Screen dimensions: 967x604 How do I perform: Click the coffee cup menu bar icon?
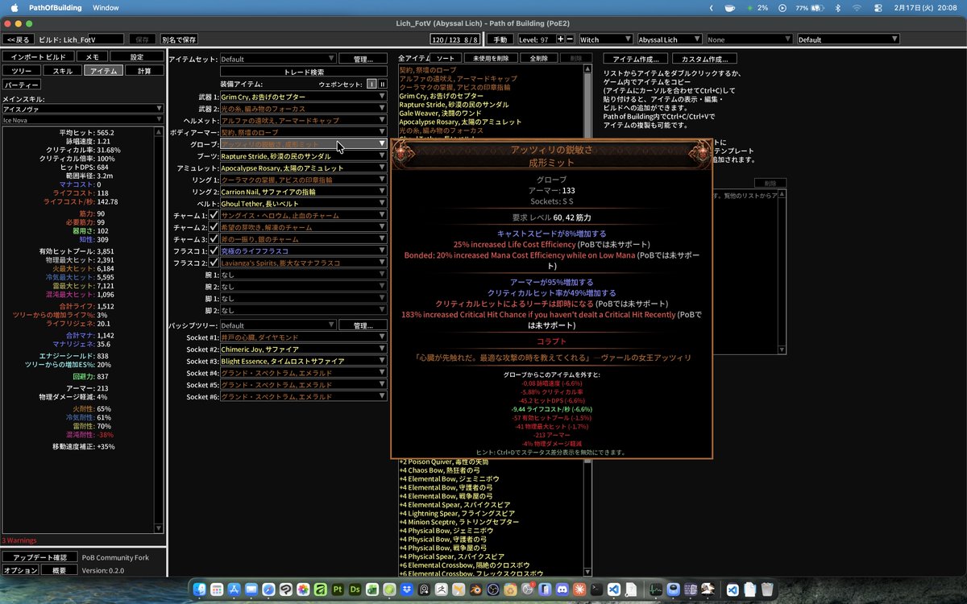(x=729, y=8)
